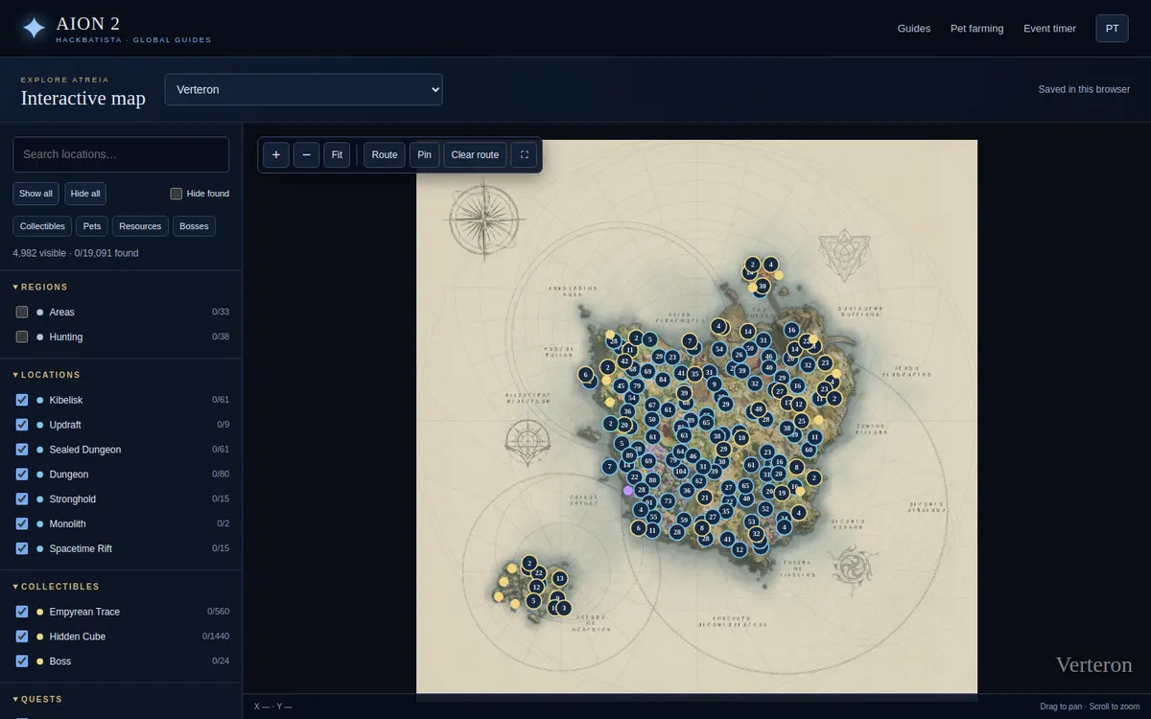Click the "4,982 visible" count text
1151x719 pixels.
coord(39,253)
